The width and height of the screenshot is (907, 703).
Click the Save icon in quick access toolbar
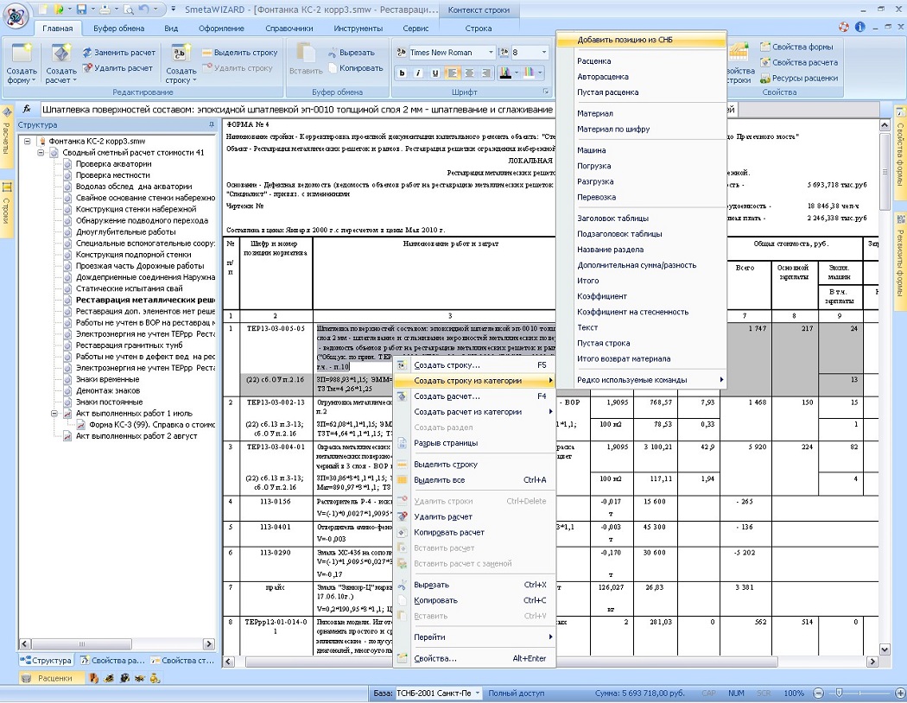(x=81, y=9)
